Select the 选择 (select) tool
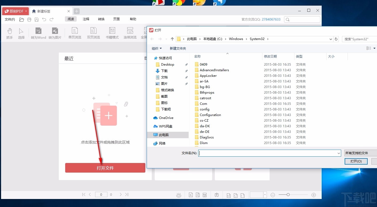Viewport: 377px width, 207px height. tap(21, 33)
